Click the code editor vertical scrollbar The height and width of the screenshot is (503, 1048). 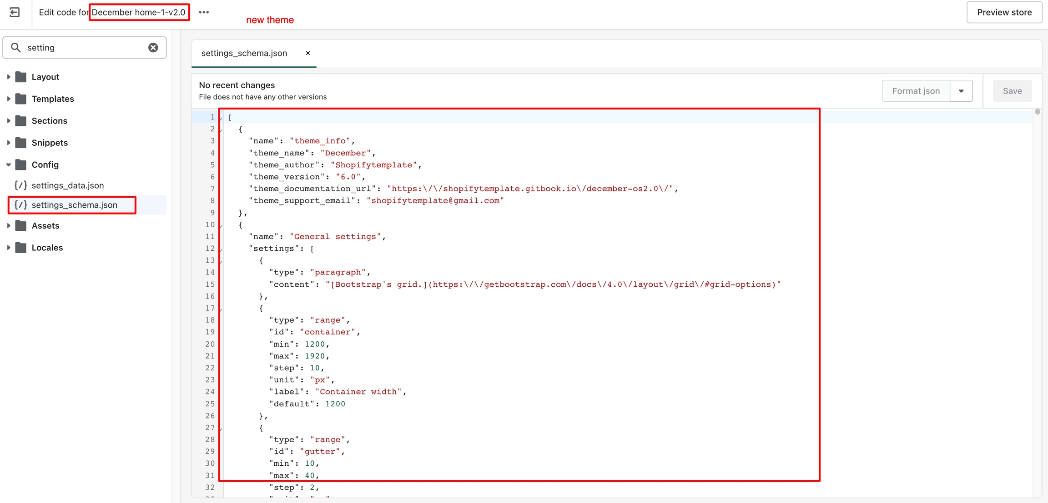(1038, 112)
